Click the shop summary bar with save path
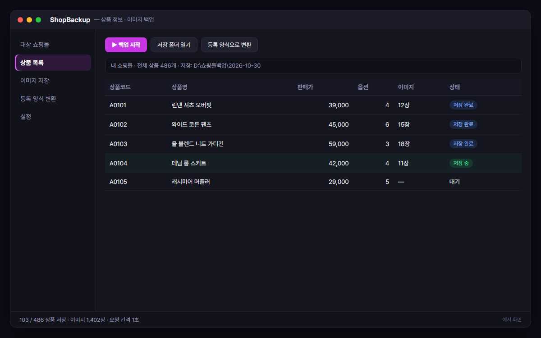This screenshot has height=338, width=541. coord(313,66)
